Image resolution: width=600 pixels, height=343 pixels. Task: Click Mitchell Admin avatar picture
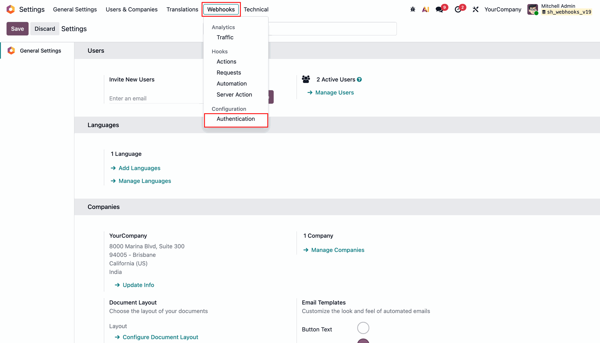tap(533, 9)
